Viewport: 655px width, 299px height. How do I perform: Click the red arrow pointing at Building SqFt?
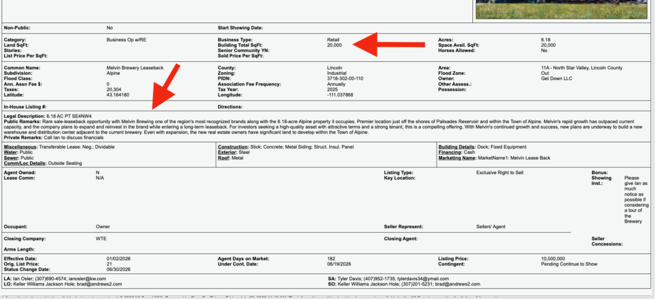[389, 44]
